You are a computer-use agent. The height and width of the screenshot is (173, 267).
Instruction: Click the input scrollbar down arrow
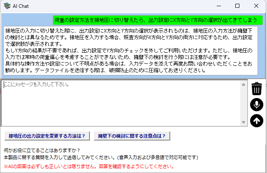[244, 122]
